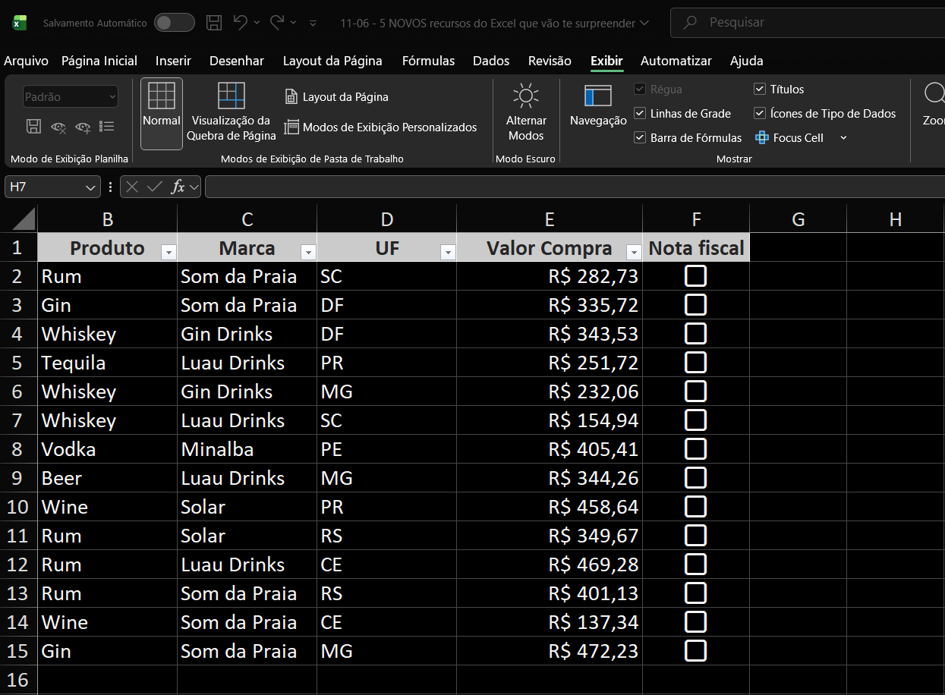
Task: Select row 10 header
Action: (18, 507)
